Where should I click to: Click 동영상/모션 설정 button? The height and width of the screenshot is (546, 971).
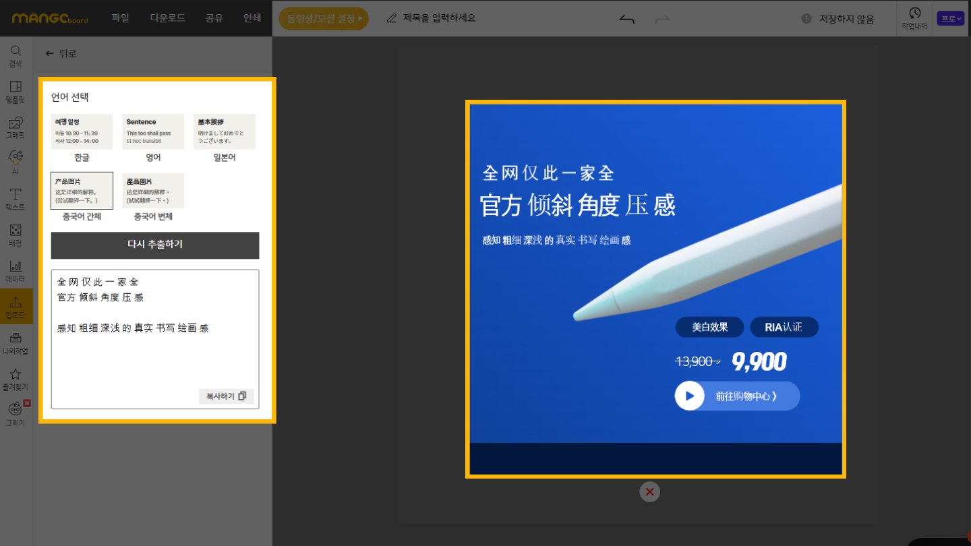324,18
